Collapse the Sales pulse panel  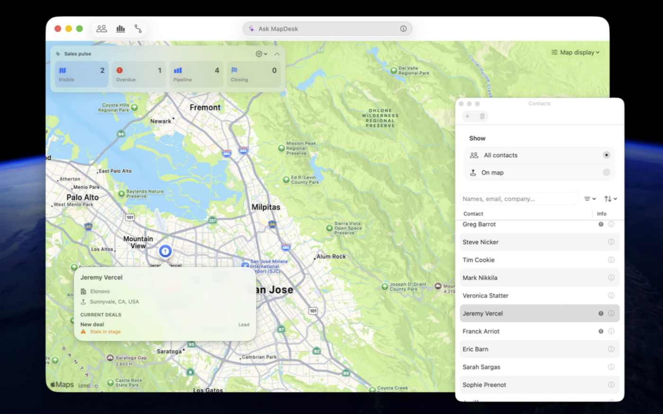click(277, 54)
